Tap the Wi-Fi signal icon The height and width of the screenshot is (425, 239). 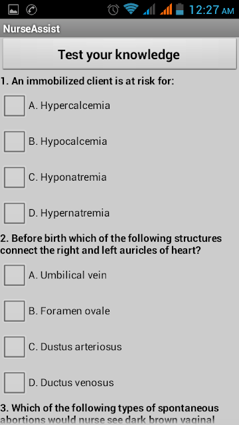point(131,9)
